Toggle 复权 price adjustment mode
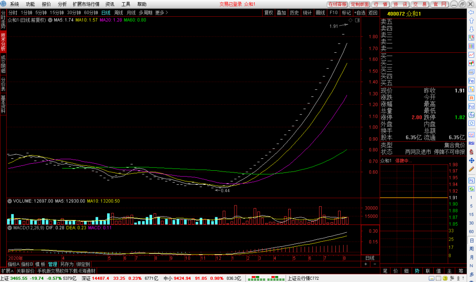The height and width of the screenshot is (282, 476). (x=268, y=13)
